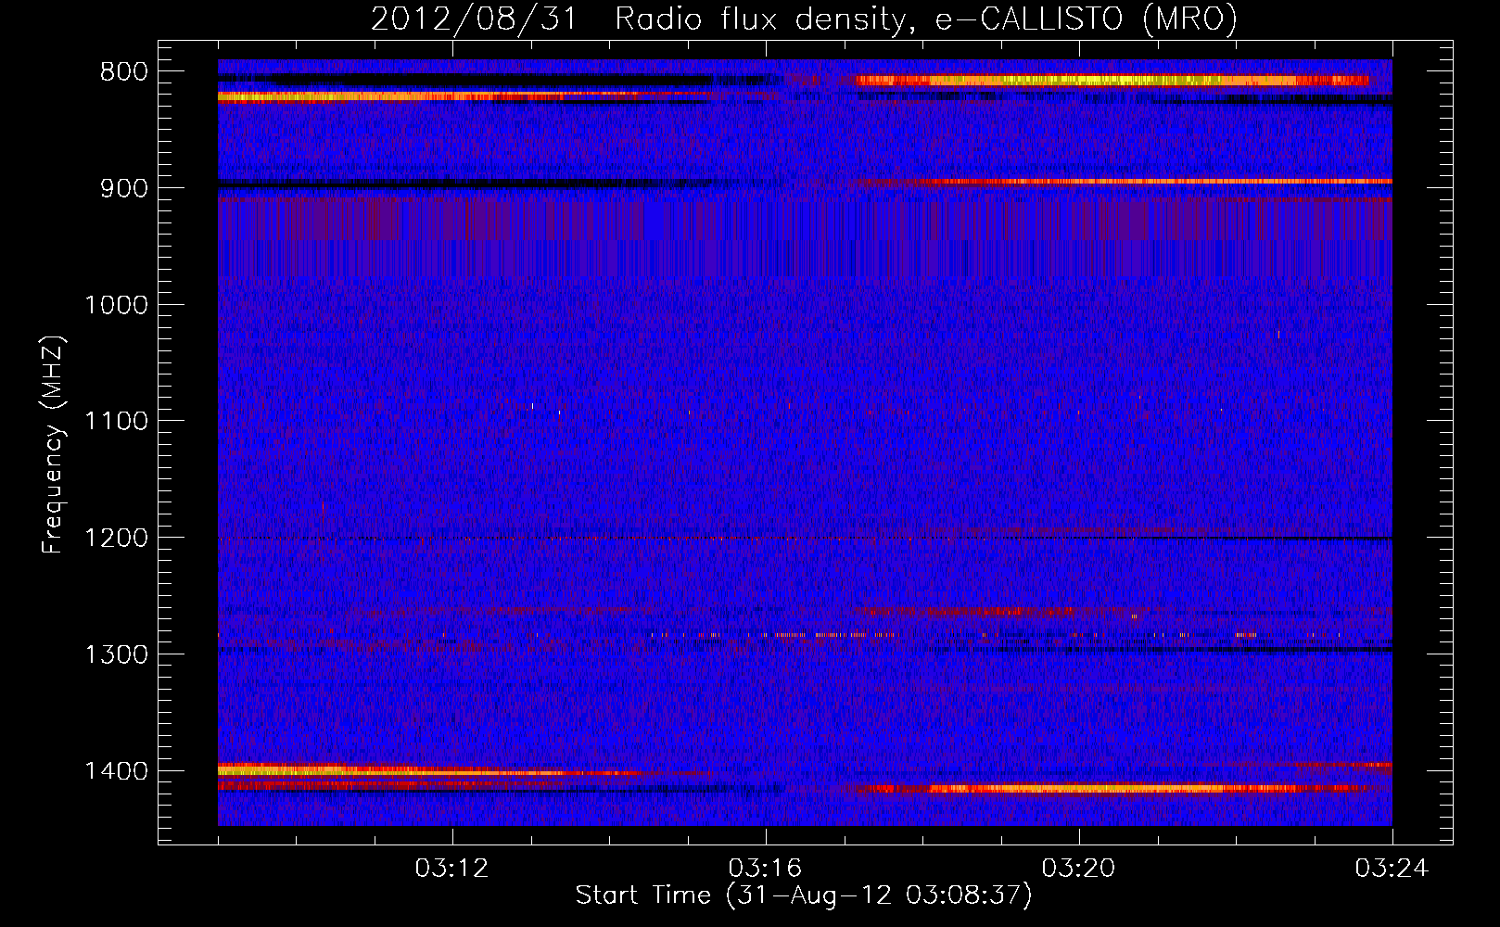
Task: Click the 1400 frequency tick label
Action: tap(116, 771)
